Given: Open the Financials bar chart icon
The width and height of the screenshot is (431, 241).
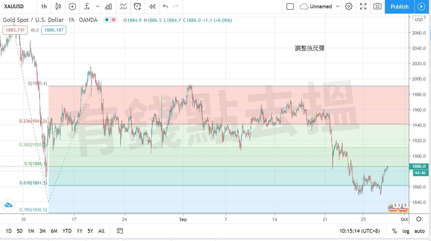Looking at the screenshot, I should pos(108,6).
